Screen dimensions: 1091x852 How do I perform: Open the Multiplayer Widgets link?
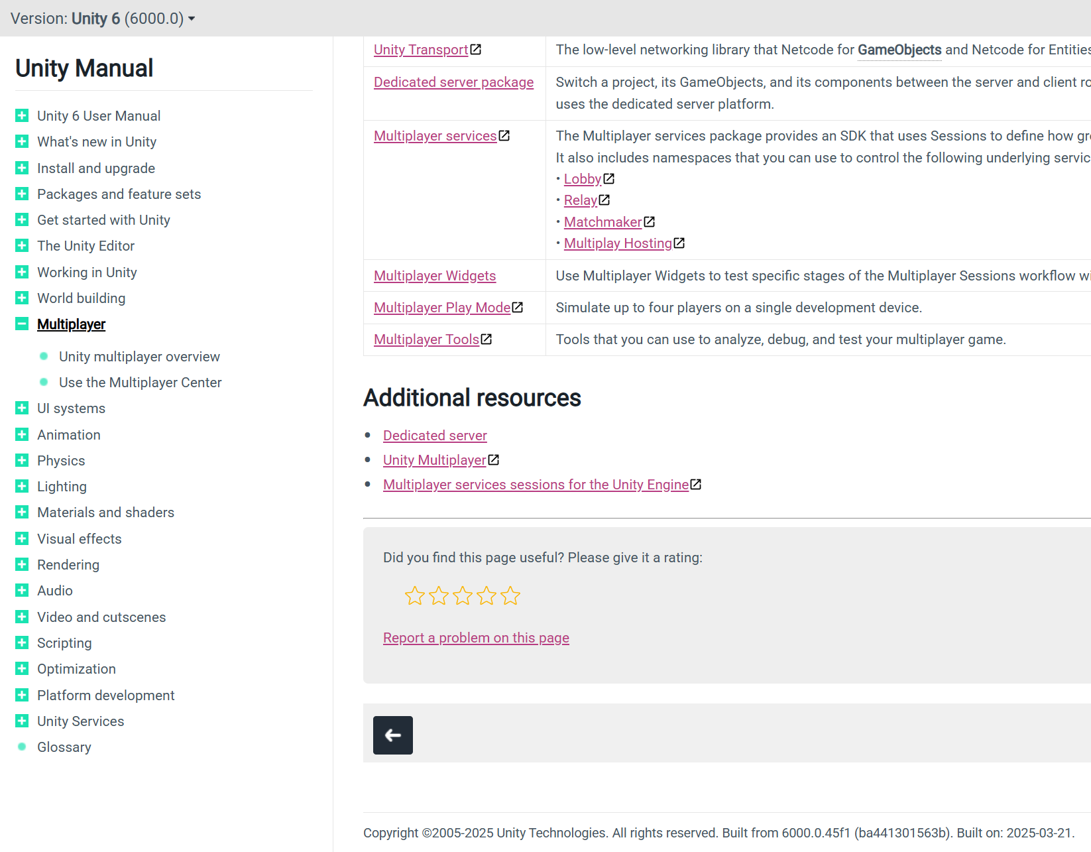(435, 276)
